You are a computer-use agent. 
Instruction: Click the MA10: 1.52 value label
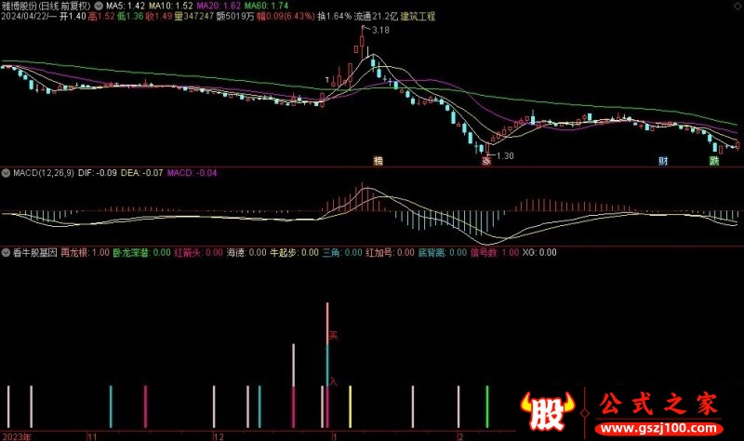(171, 6)
